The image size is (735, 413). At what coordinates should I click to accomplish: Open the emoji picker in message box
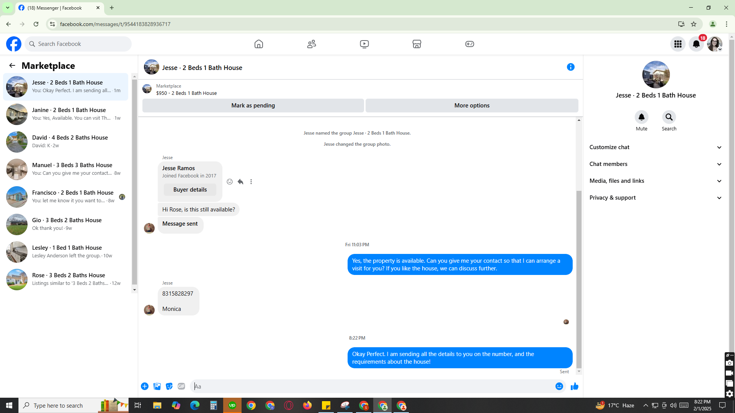click(x=559, y=386)
